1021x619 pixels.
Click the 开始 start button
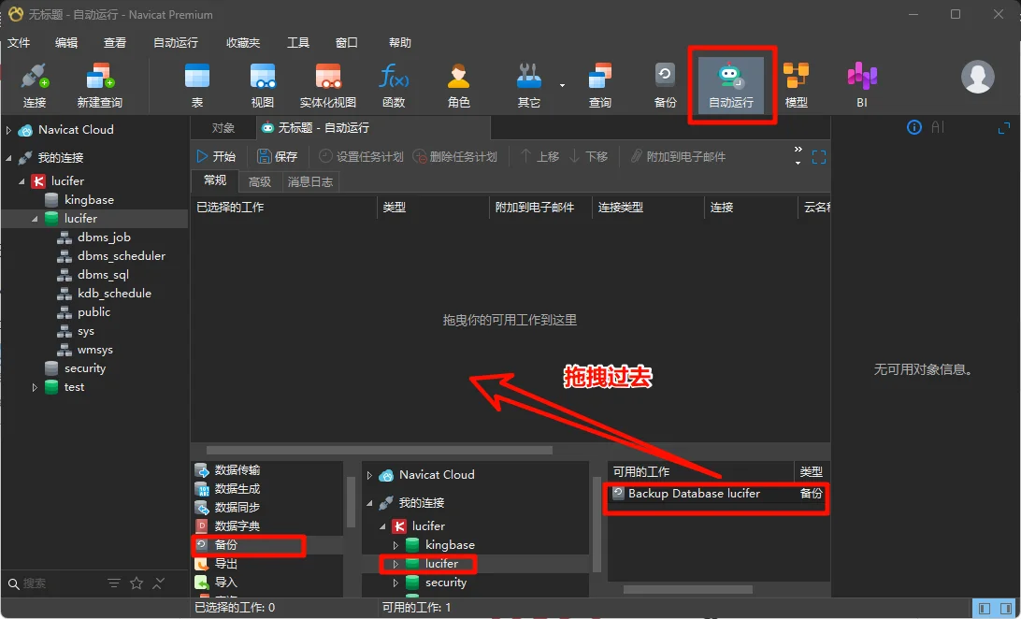[x=216, y=156]
